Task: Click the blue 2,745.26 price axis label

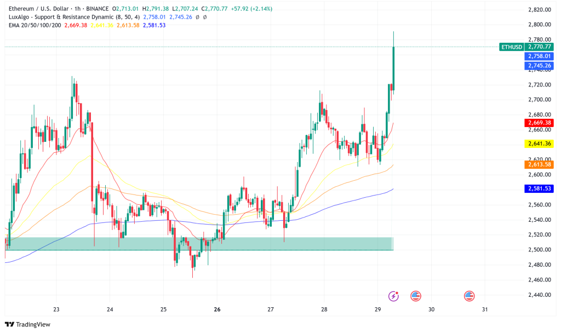Action: point(539,66)
